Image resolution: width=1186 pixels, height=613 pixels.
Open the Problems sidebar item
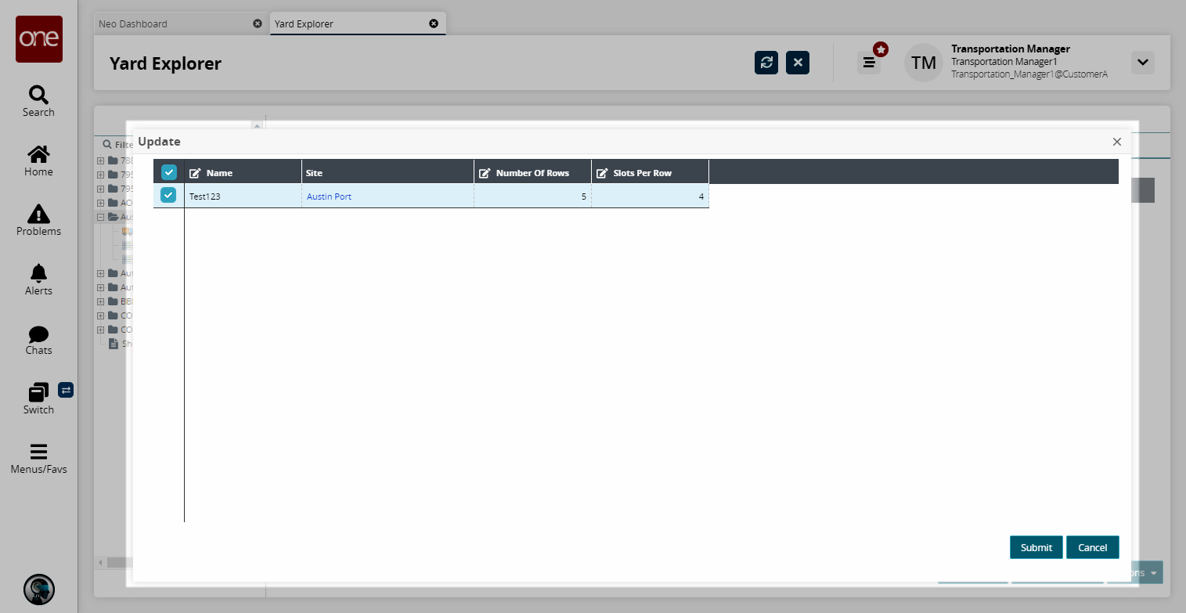pos(38,221)
